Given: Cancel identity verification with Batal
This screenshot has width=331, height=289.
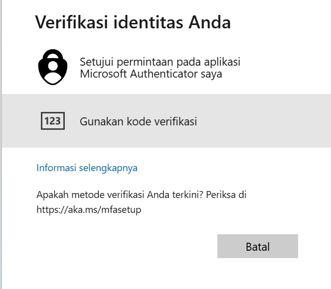Looking at the screenshot, I should 258,246.
